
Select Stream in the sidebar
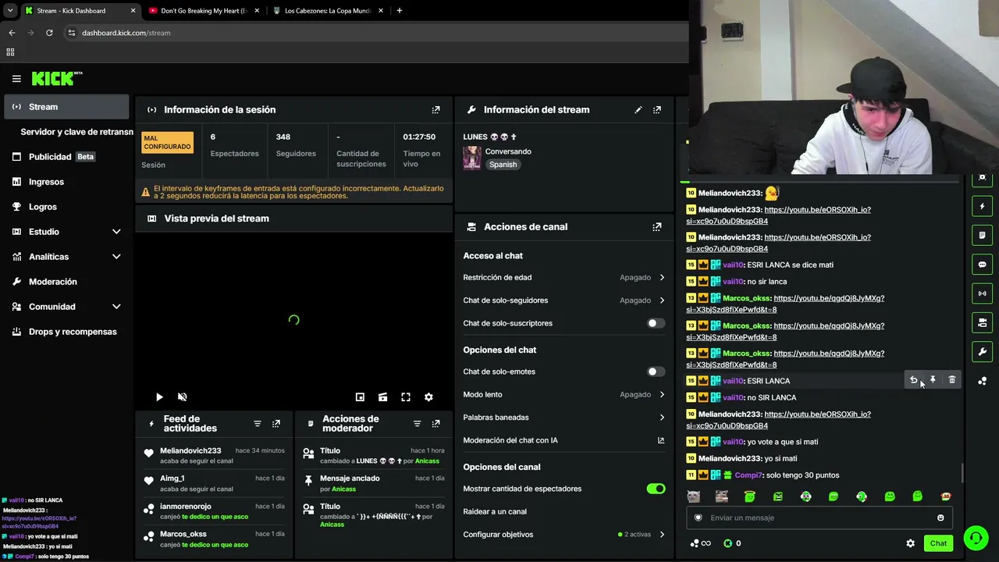[x=66, y=107]
